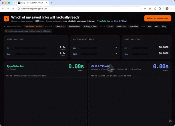Screen dimensions: 175x126
Task: Click the green 0.00s timer in Jev panel
Action: point(76,66)
